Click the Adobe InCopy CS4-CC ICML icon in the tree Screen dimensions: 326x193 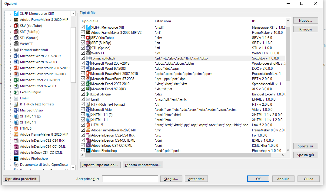(16, 153)
